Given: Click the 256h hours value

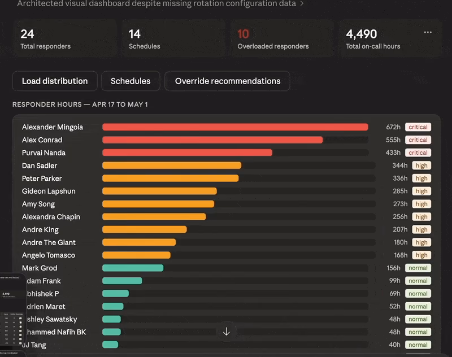Looking at the screenshot, I should pyautogui.click(x=400, y=217).
